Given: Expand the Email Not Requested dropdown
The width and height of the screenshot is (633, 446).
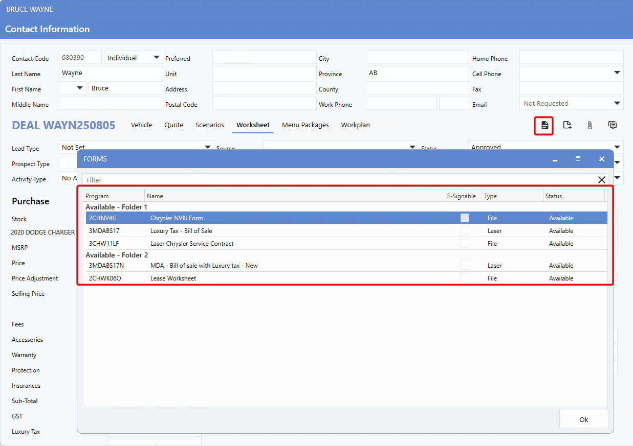Looking at the screenshot, I should (x=617, y=104).
